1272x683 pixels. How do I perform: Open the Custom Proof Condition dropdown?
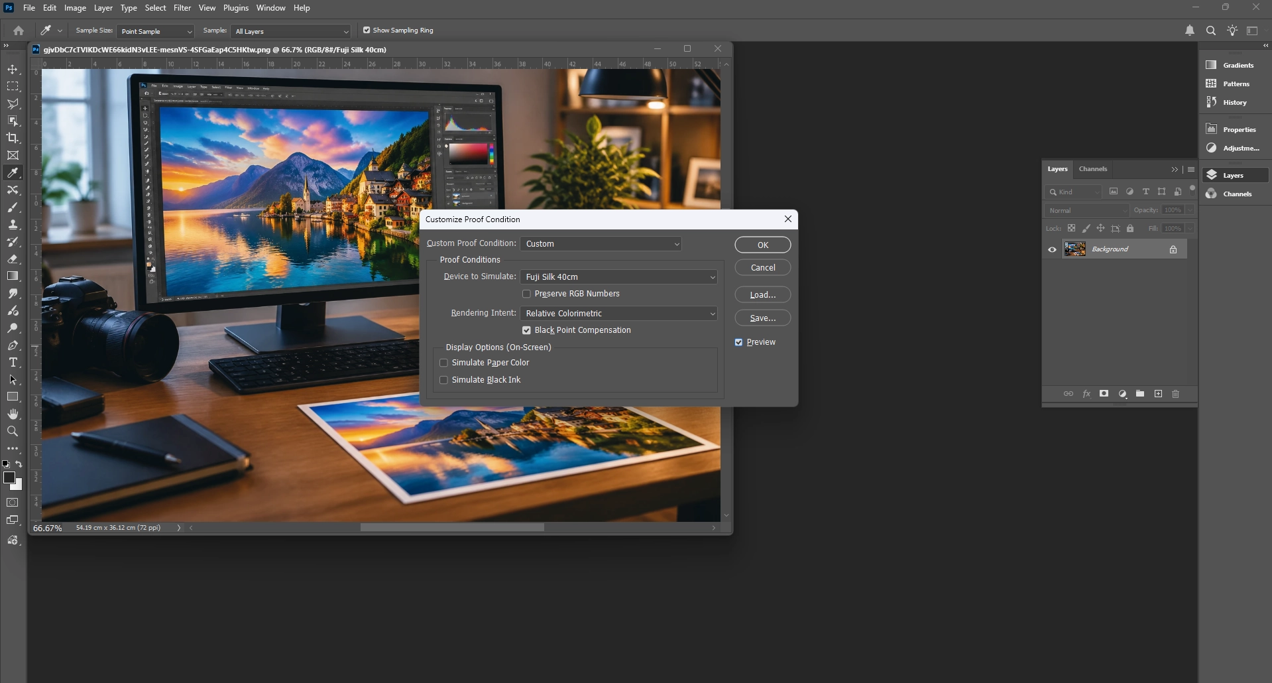pos(601,244)
